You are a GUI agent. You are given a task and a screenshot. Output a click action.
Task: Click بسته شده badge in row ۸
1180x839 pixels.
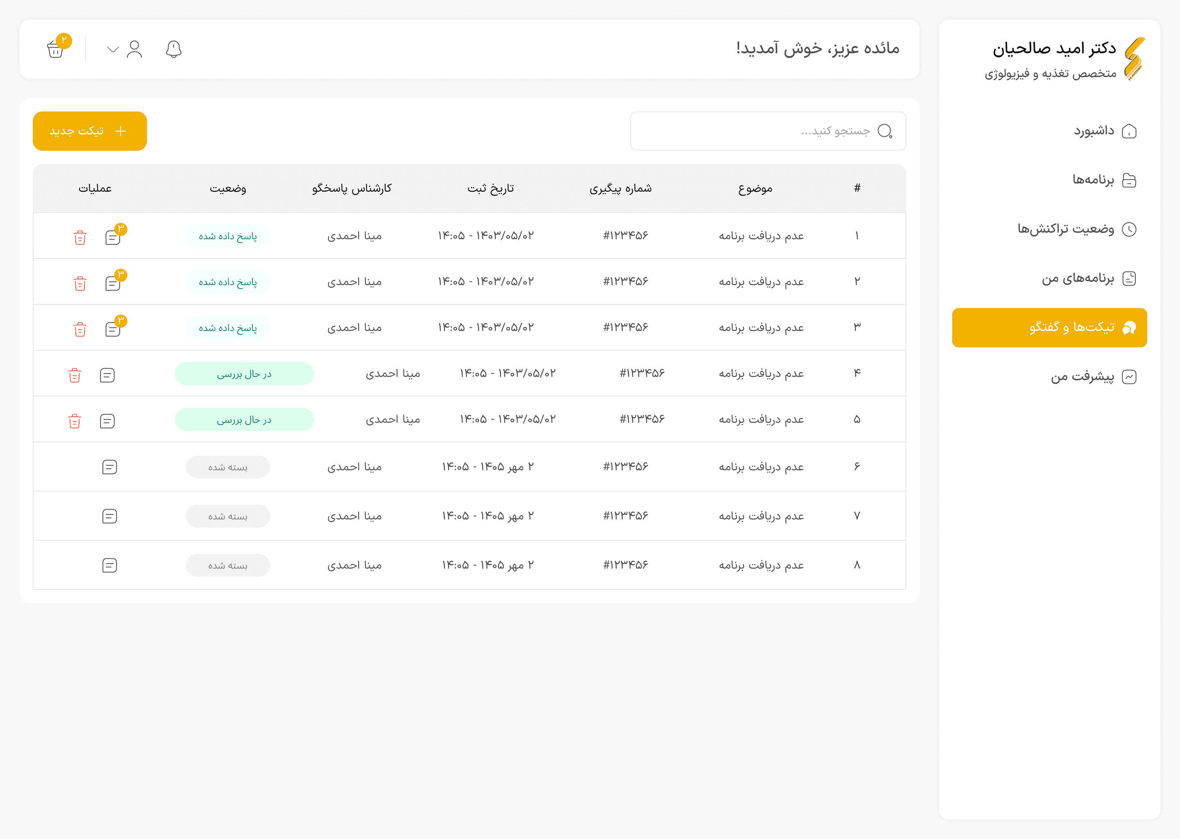pyautogui.click(x=228, y=565)
